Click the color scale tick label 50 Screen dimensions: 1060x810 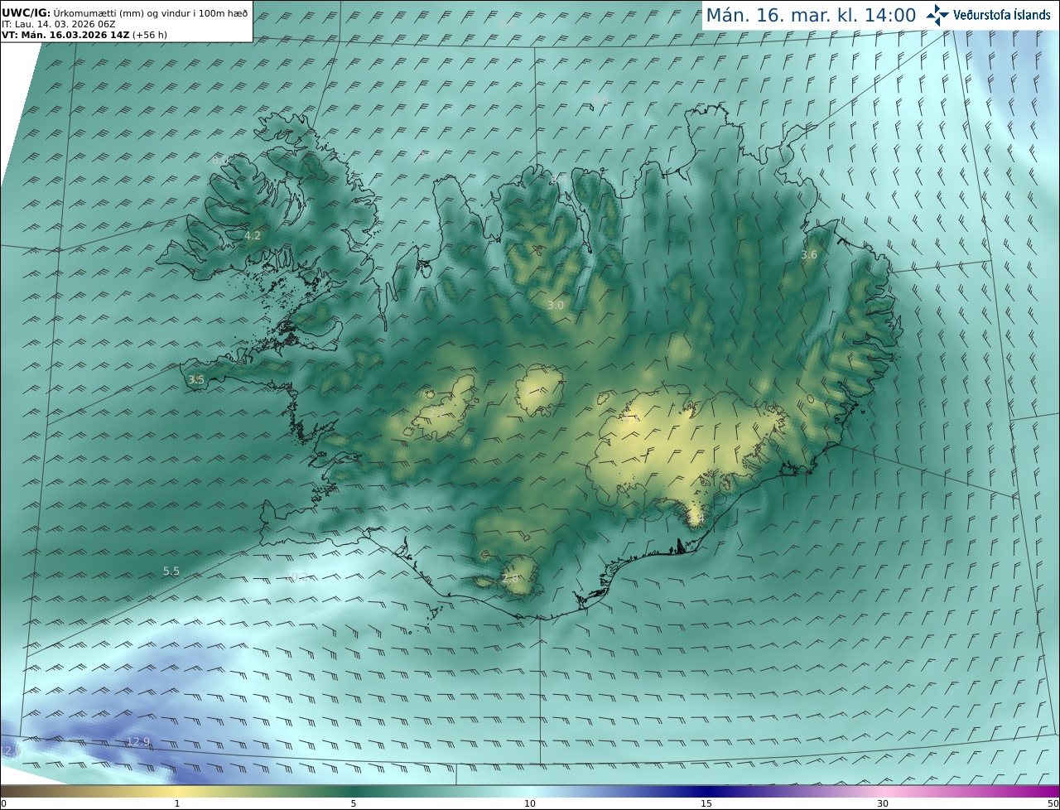[1053, 803]
